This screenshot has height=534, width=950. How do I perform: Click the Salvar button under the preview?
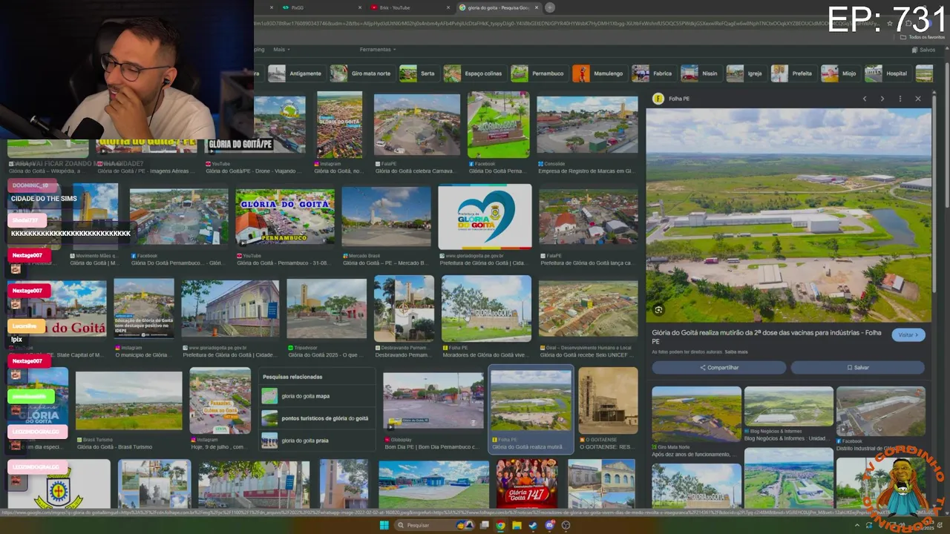pyautogui.click(x=857, y=367)
